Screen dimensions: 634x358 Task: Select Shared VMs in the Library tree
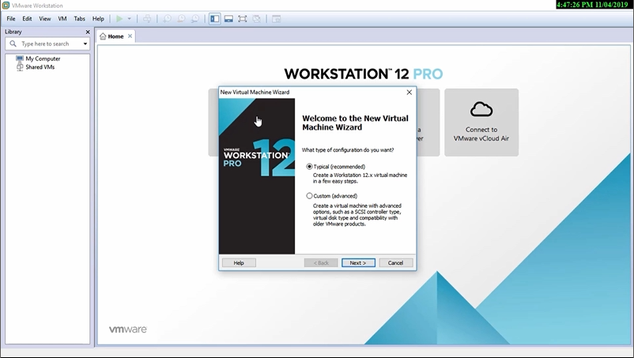[40, 67]
